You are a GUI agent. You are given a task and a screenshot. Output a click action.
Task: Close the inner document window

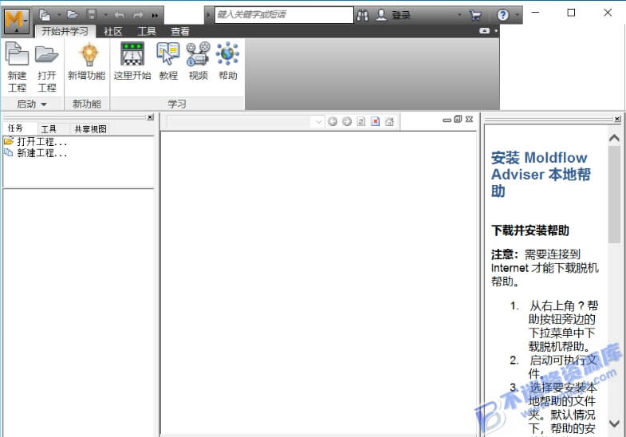tap(470, 119)
